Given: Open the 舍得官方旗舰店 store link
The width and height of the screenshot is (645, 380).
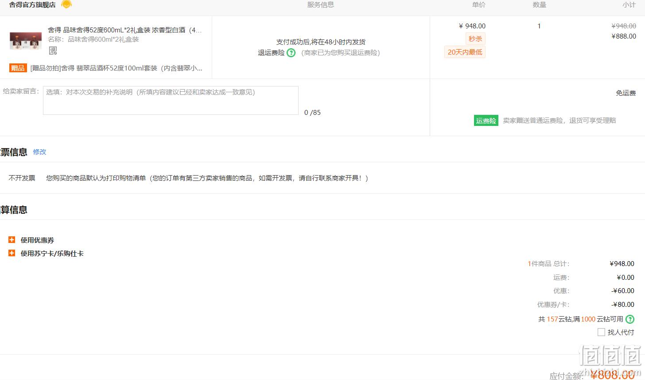Looking at the screenshot, I should click(32, 5).
